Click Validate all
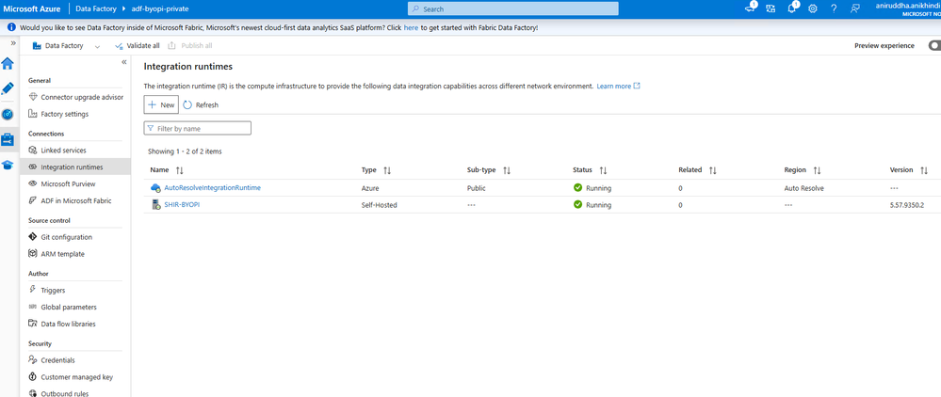This screenshot has width=941, height=397. click(137, 45)
